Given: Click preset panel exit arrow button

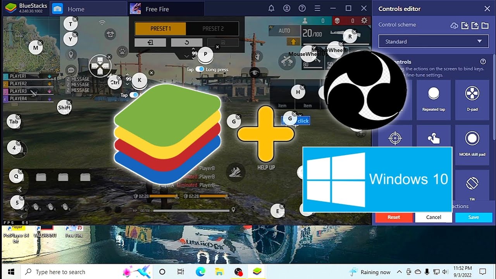Looking at the screenshot, I should 150,42.
